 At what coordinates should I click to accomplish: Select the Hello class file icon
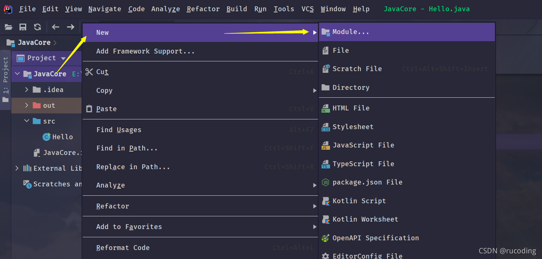coord(46,137)
